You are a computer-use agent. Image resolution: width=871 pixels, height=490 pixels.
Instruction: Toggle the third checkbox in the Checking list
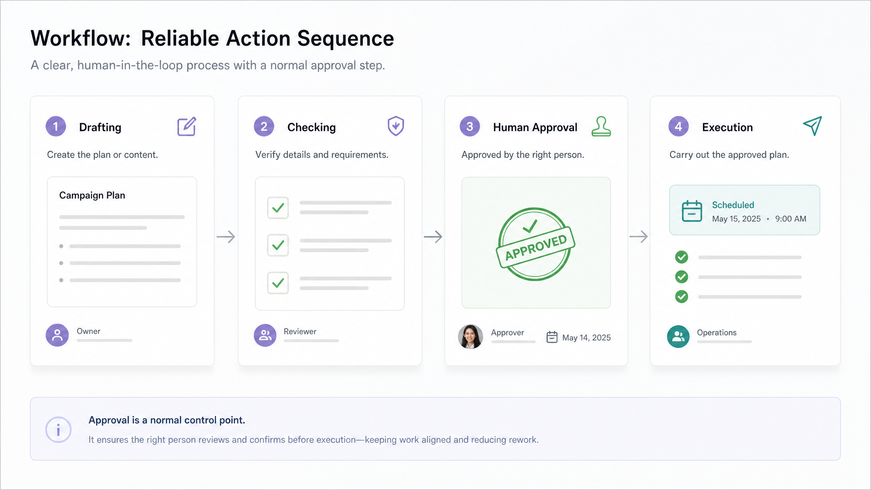pos(278,283)
